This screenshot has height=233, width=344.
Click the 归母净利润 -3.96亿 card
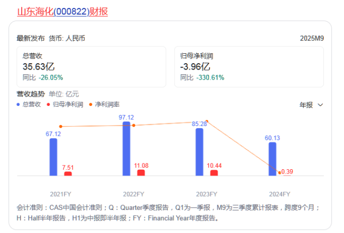tap(249, 66)
